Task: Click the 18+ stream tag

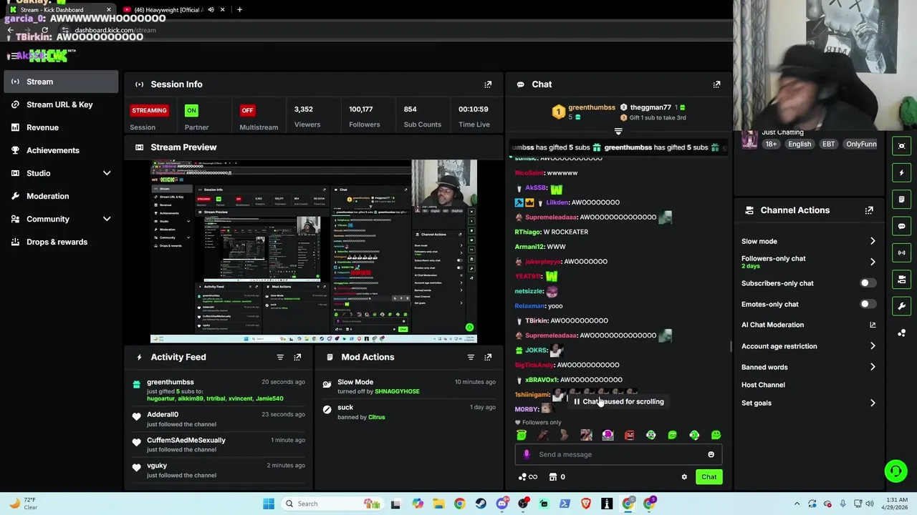Action: (x=771, y=144)
